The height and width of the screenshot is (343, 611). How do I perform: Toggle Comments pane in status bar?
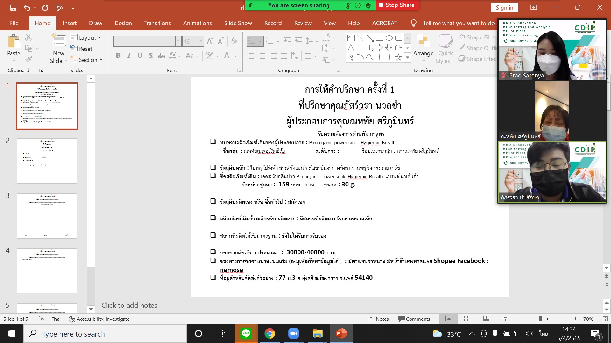[414, 319]
